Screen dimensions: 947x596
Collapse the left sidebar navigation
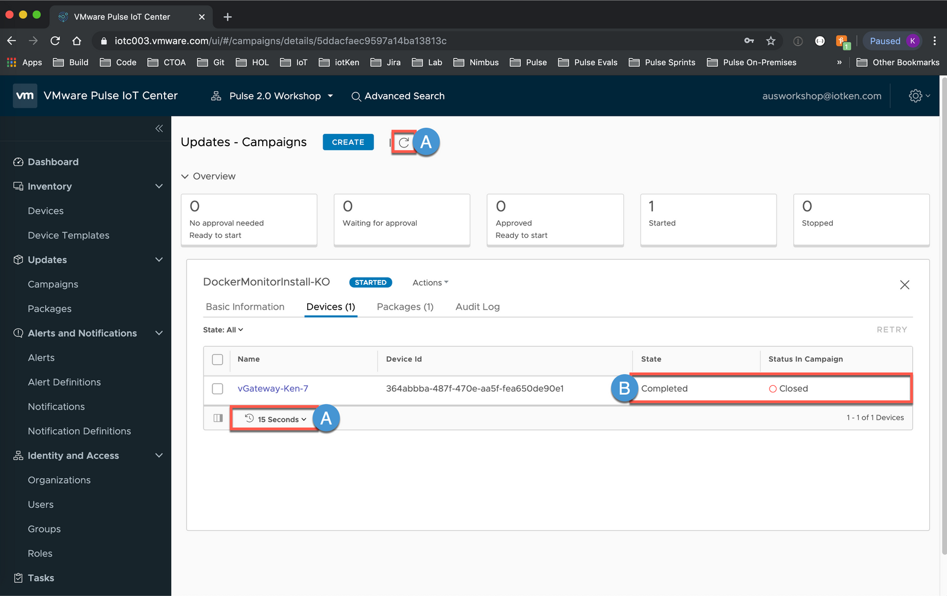[159, 128]
